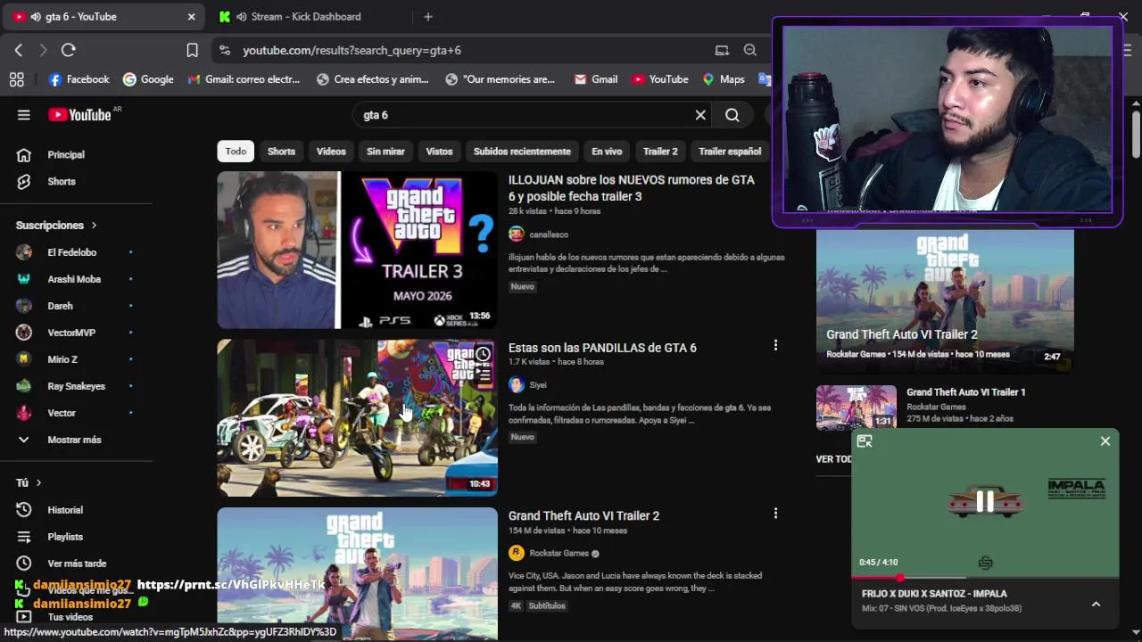Screen dimensions: 1142x642
Task: Add PANDILLAS video to watch later clock
Action: click(483, 354)
